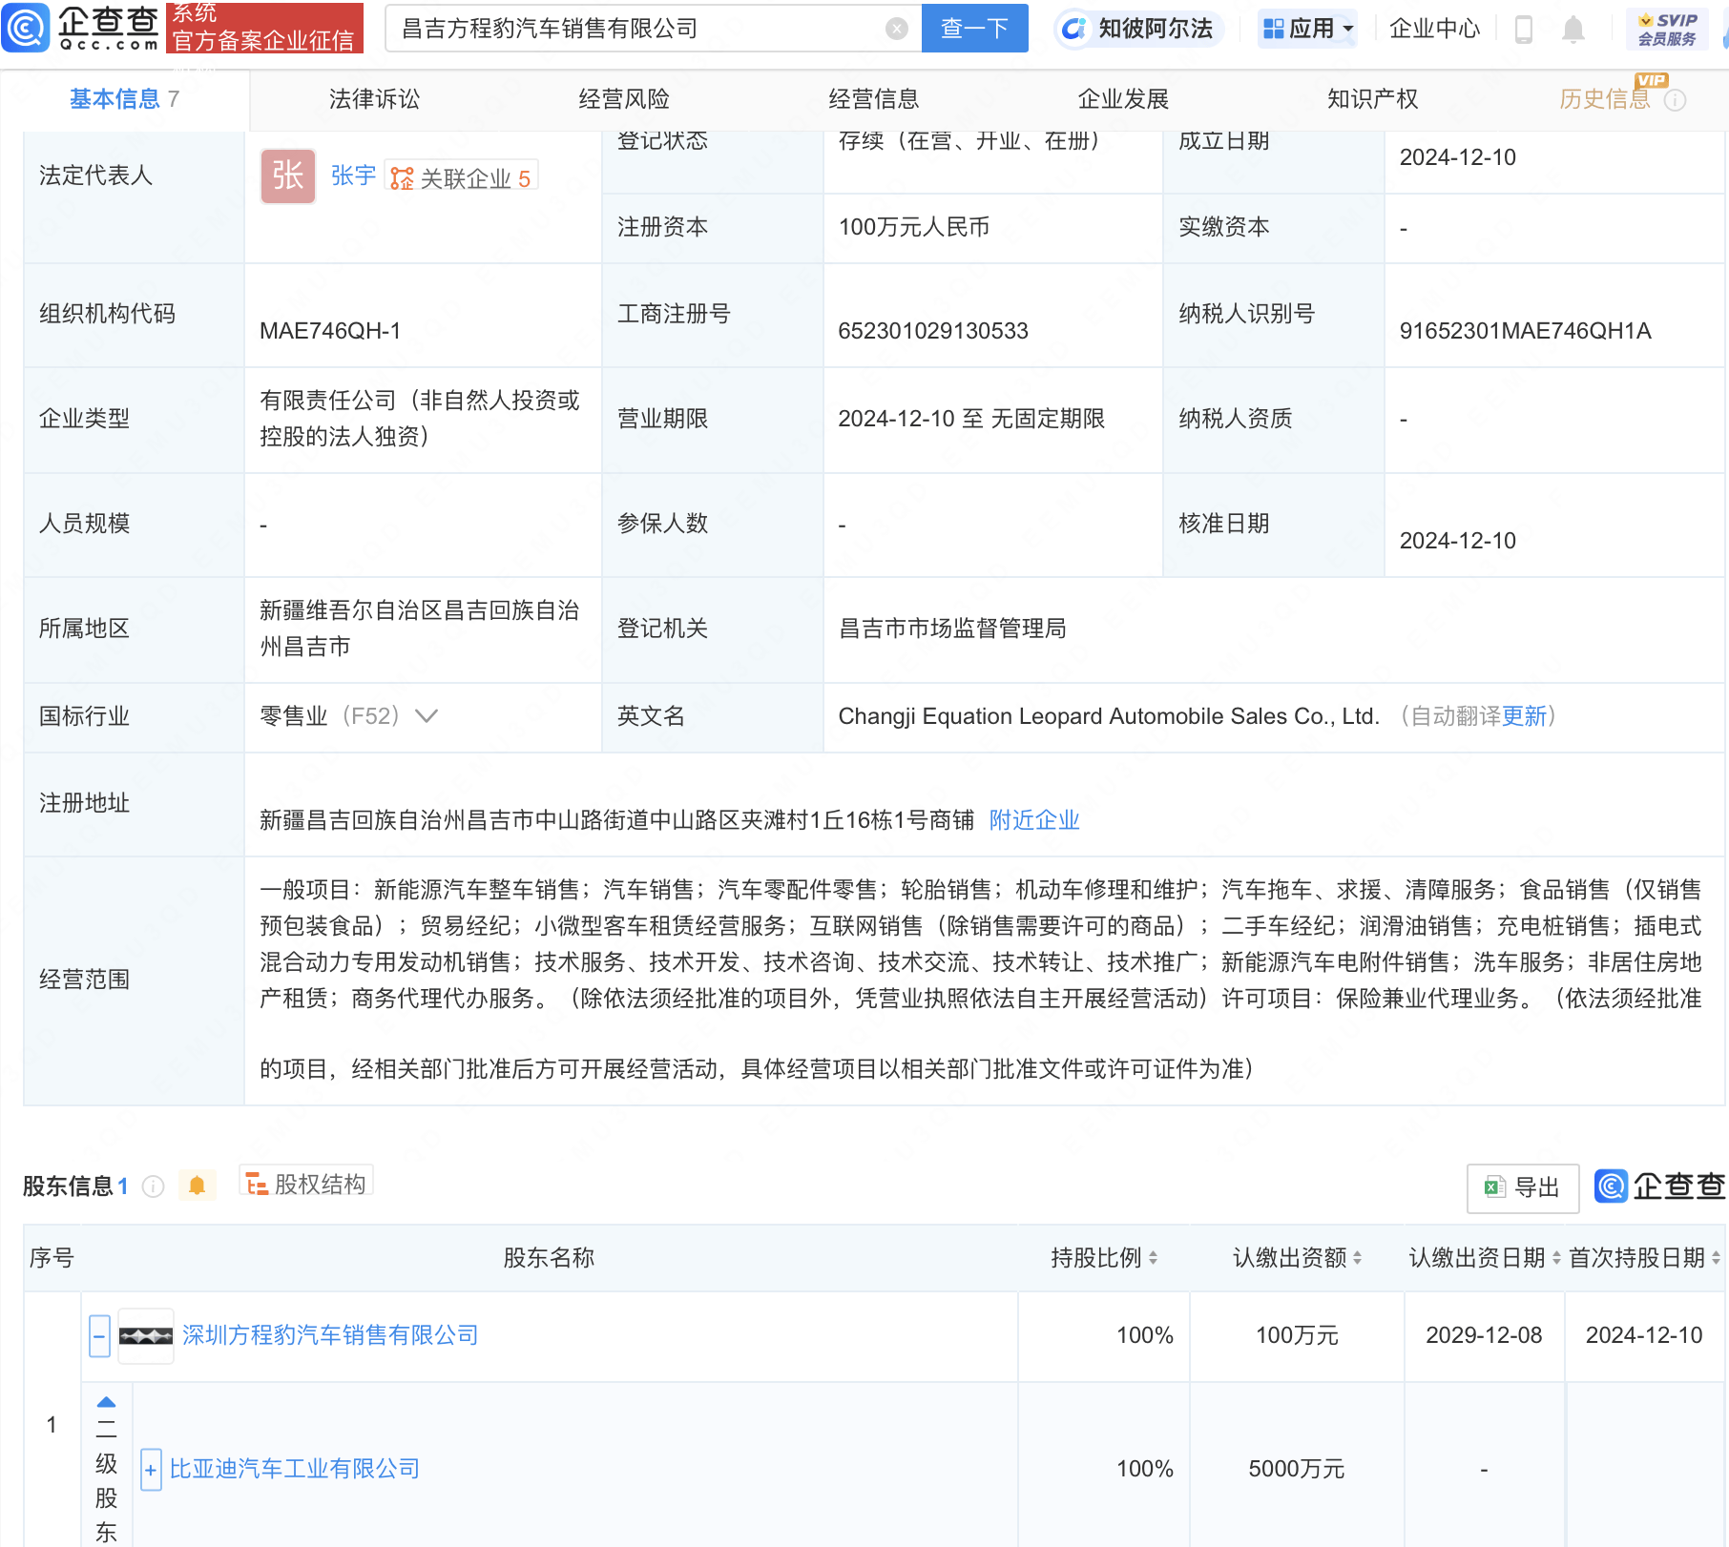Open 比亚迪汽车工业有限公司 link
The width and height of the screenshot is (1729, 1547).
click(x=295, y=1469)
